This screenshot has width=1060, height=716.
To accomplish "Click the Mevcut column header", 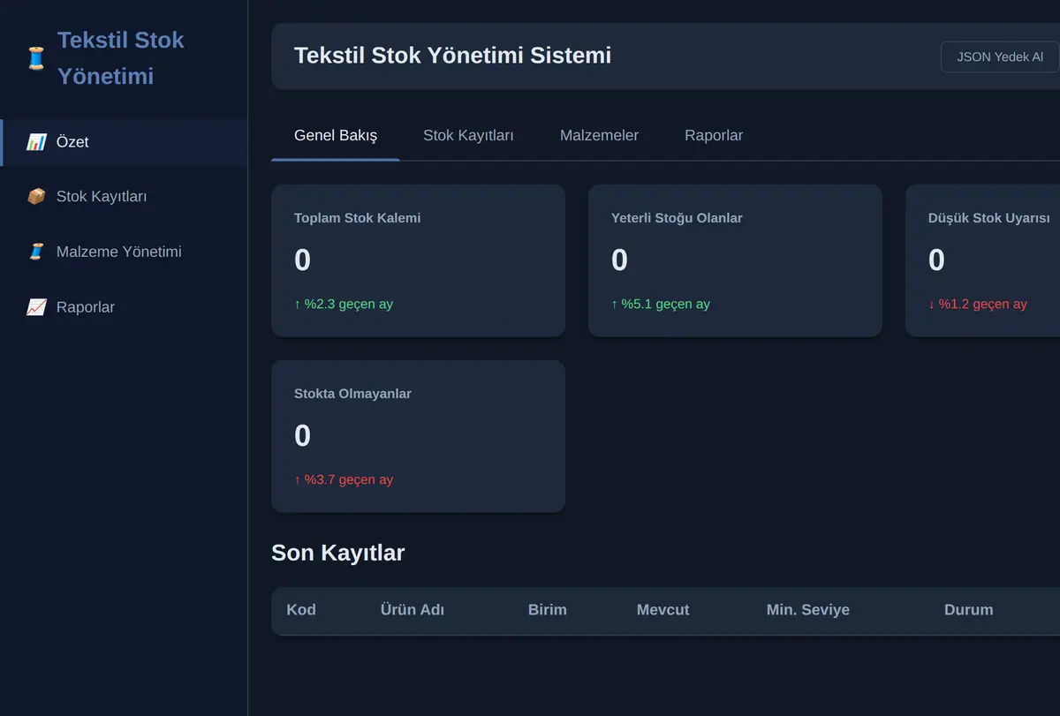I will pyautogui.click(x=662, y=610).
